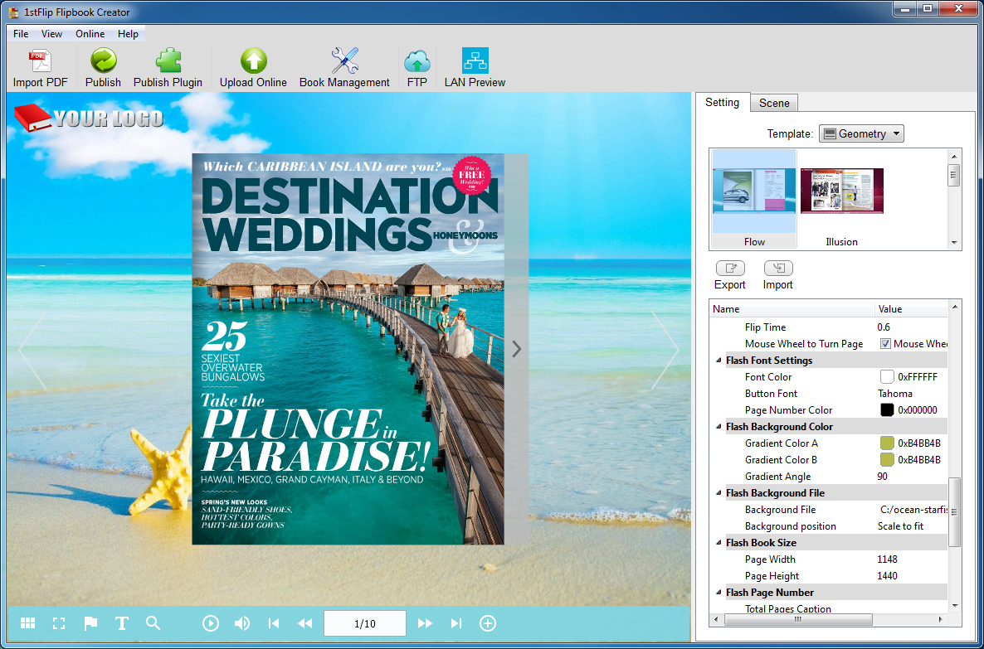Show the thumbnails grid in the viewer
The image size is (984, 649).
[x=27, y=623]
